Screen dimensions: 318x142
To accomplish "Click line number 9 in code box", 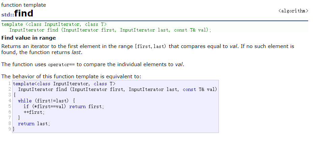I will coord(10,129).
